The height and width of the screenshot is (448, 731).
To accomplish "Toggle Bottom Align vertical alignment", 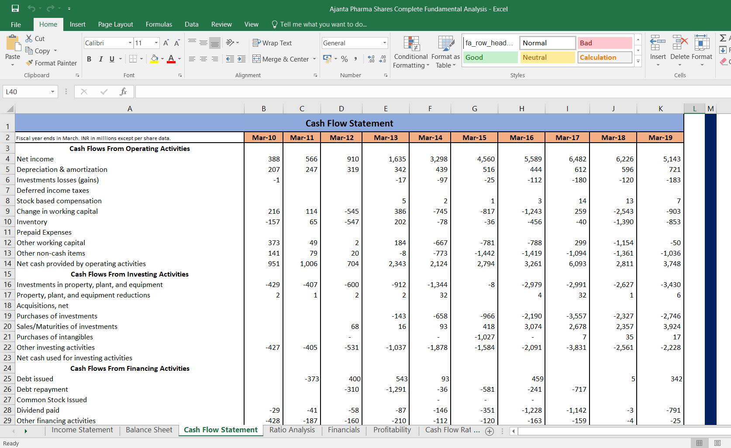I will pyautogui.click(x=215, y=43).
